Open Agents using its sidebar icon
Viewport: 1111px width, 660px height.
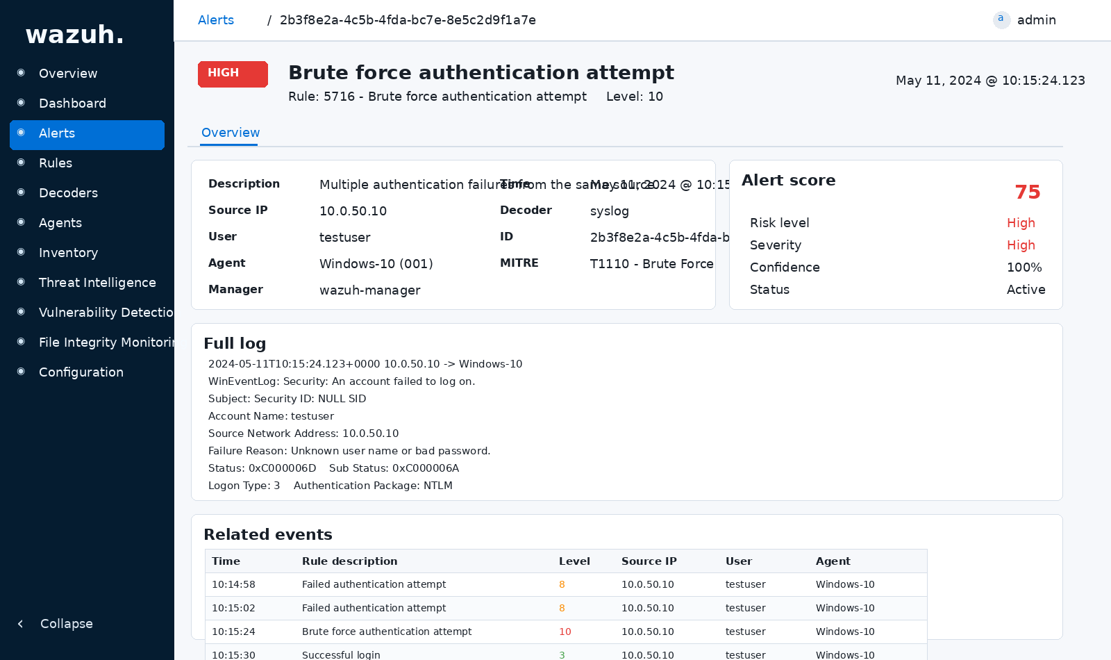pyautogui.click(x=21, y=222)
